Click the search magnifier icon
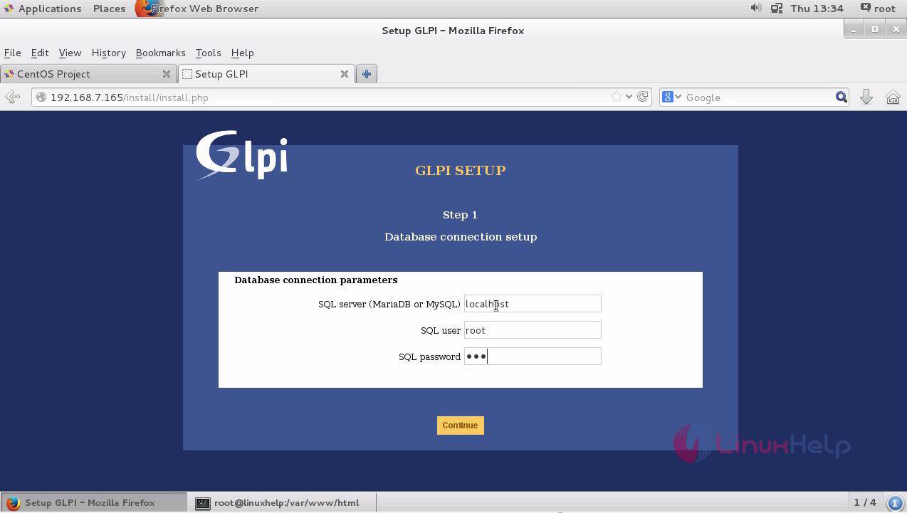The image size is (907, 513). pos(841,97)
